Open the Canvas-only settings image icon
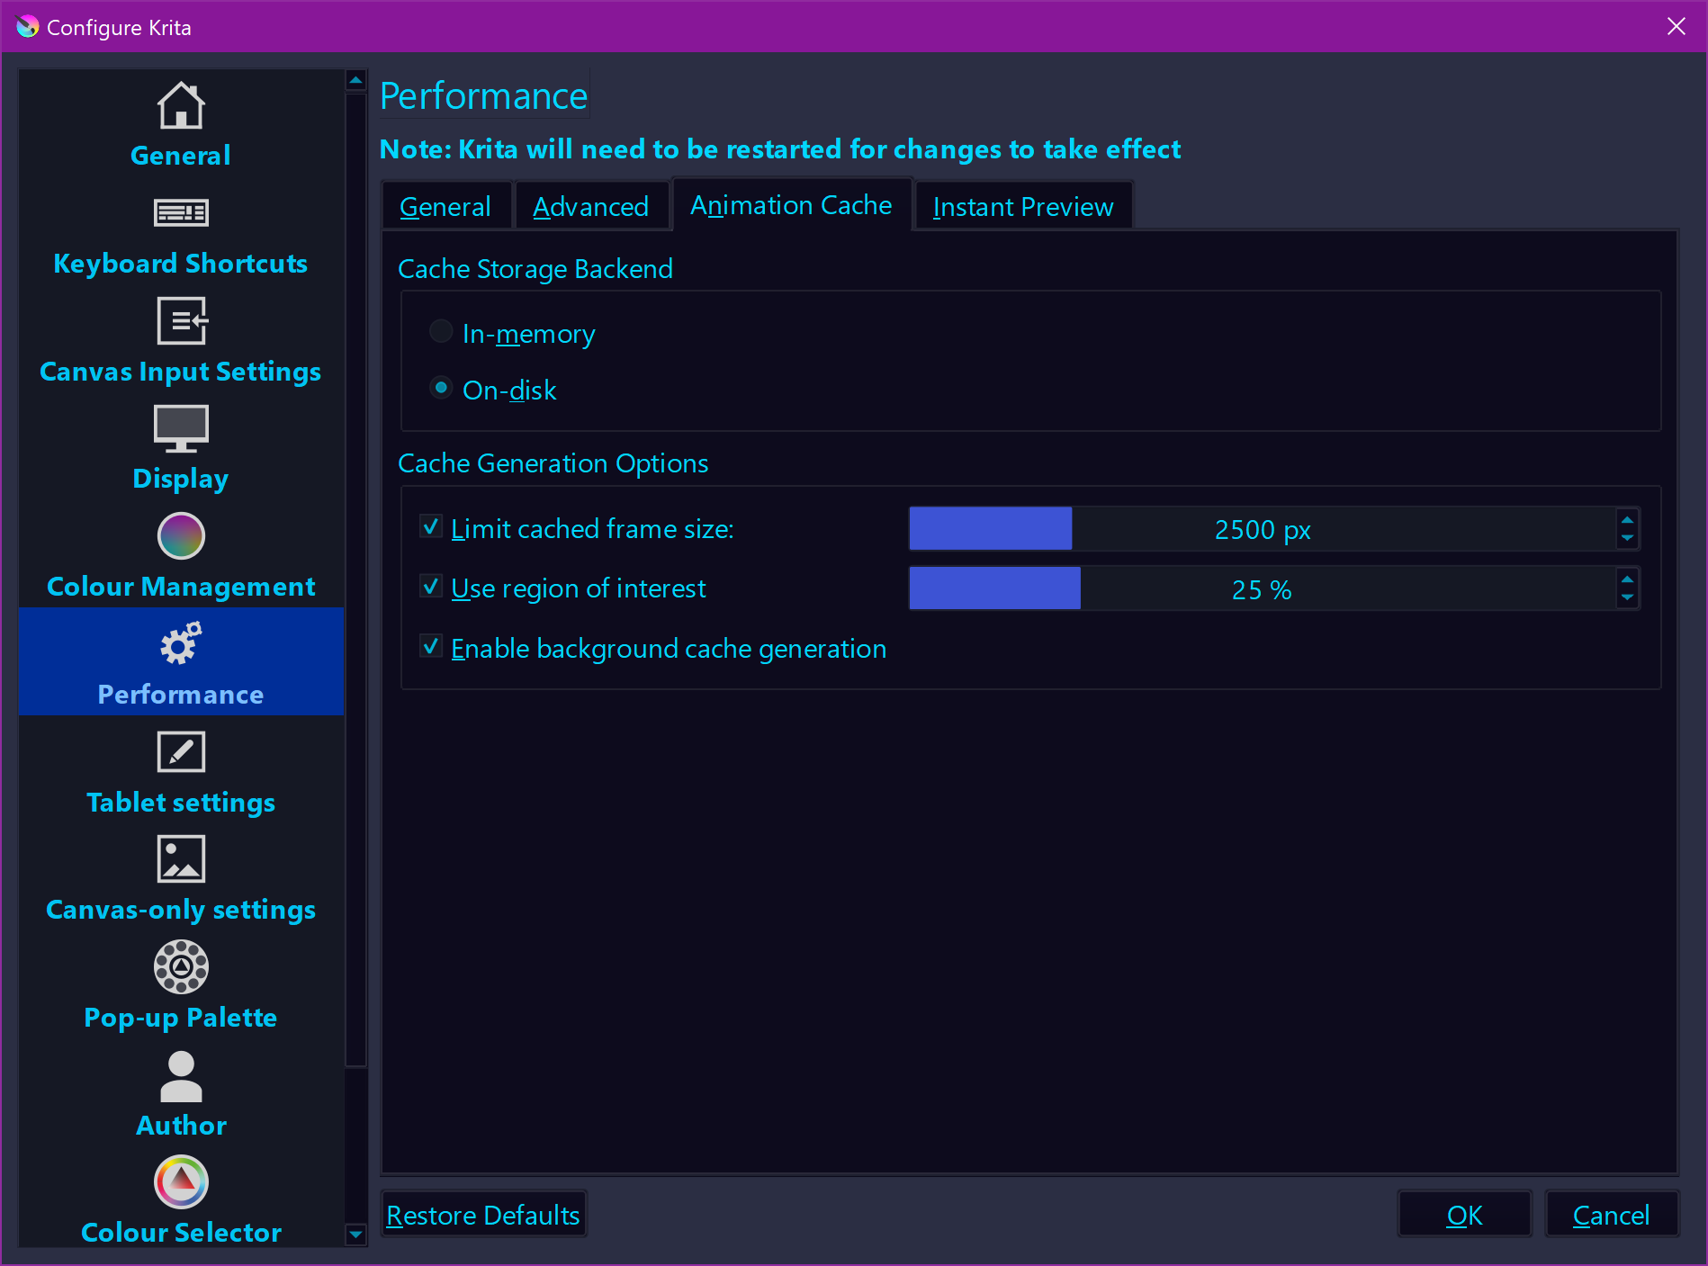1708x1266 pixels. point(181,859)
